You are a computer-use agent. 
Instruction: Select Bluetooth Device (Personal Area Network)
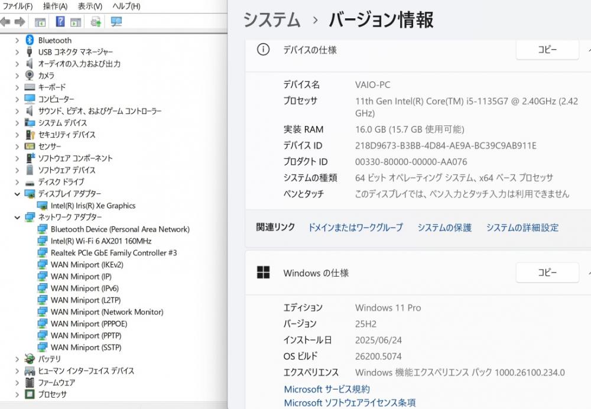(x=120, y=229)
